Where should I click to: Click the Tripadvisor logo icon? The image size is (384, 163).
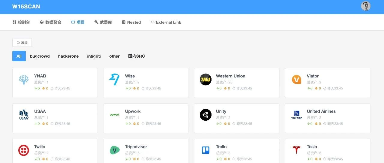click(115, 150)
